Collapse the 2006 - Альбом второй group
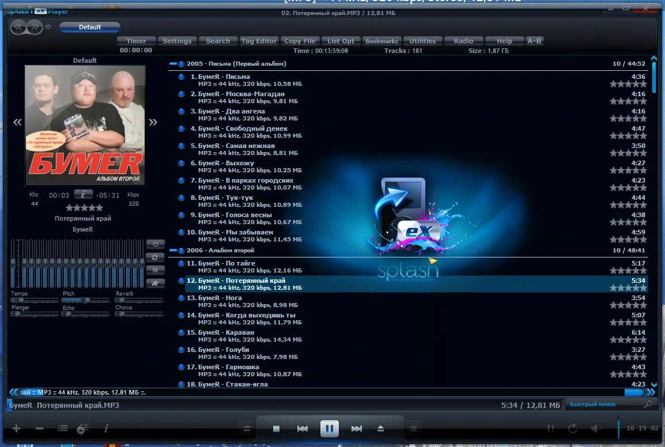Screen dimensions: 665x447 [173, 250]
